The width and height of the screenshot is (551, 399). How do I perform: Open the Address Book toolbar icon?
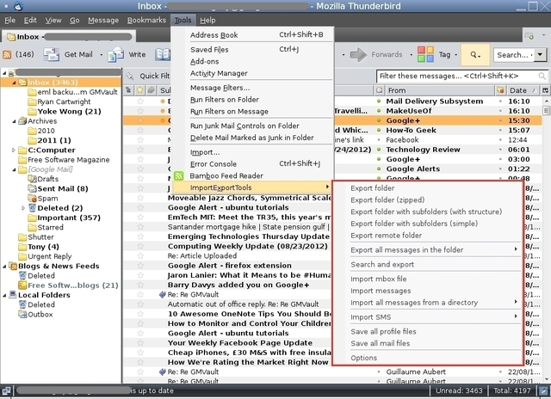click(163, 54)
